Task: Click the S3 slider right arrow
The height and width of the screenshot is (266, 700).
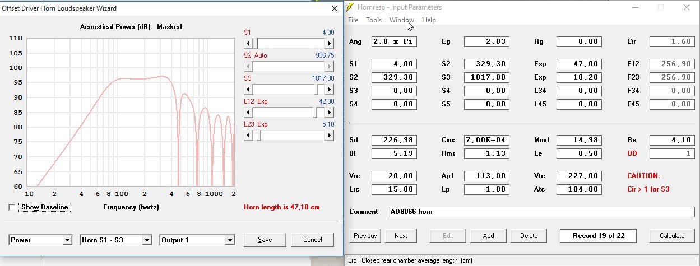Action: pos(330,89)
